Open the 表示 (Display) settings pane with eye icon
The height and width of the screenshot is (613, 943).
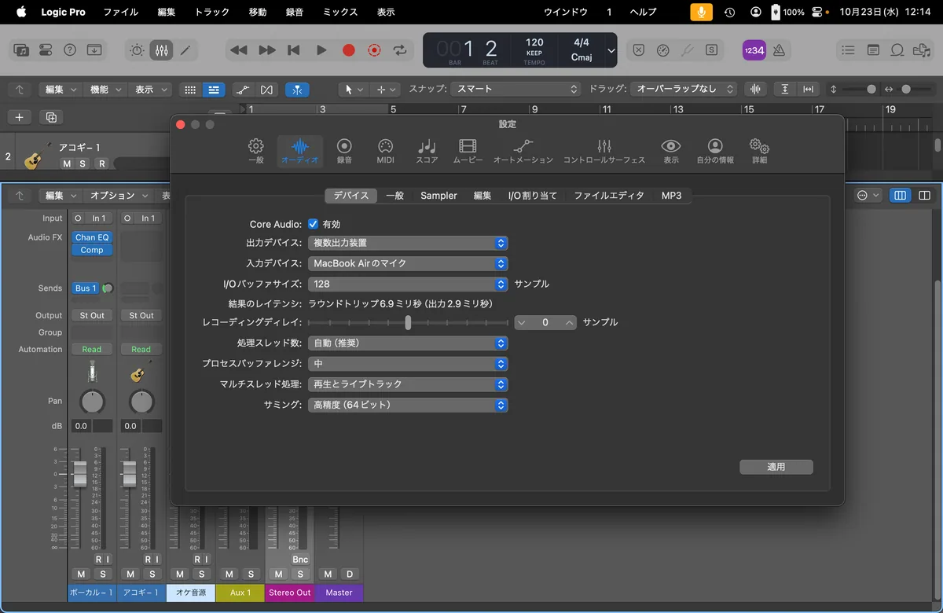coord(670,151)
